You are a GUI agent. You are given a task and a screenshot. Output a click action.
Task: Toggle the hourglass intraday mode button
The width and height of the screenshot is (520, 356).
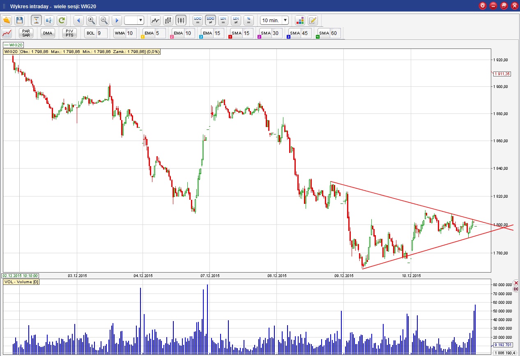(37, 20)
